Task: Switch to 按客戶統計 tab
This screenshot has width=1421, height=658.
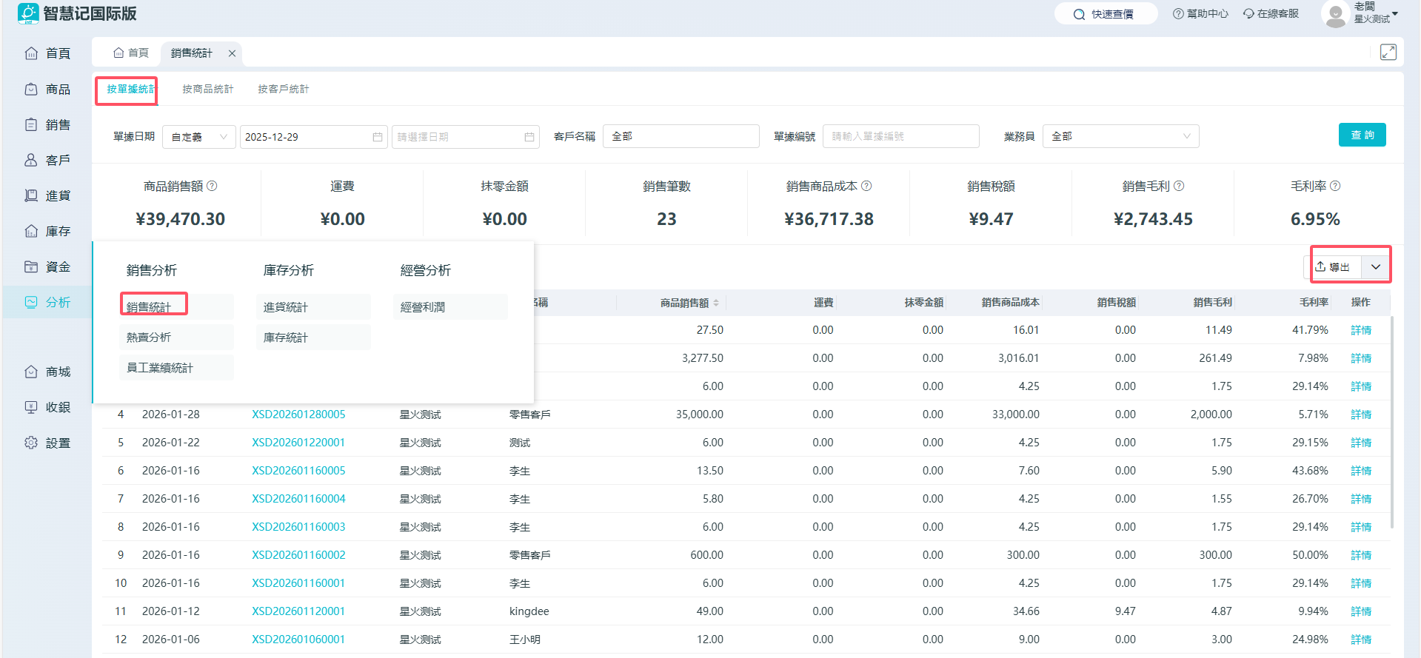Action: click(x=283, y=89)
